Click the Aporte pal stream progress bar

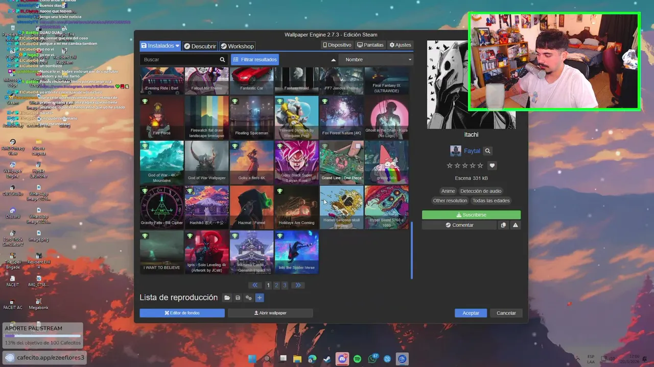[42, 336]
